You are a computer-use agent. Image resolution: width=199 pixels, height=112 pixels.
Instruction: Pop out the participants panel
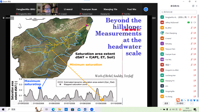[x=193, y=6]
